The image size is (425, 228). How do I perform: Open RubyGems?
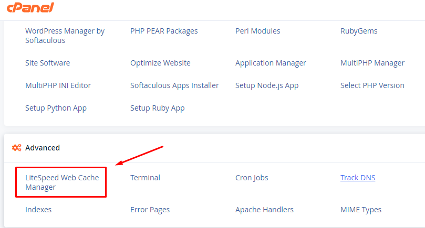(x=359, y=31)
